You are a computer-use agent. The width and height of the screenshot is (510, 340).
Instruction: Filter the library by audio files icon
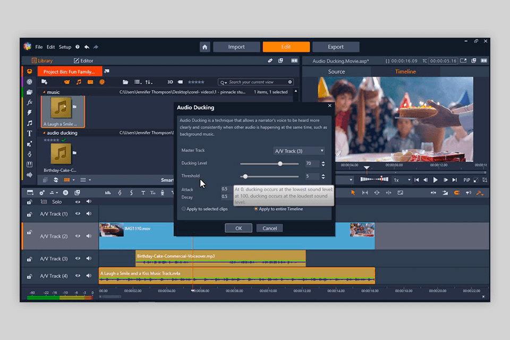click(79, 82)
